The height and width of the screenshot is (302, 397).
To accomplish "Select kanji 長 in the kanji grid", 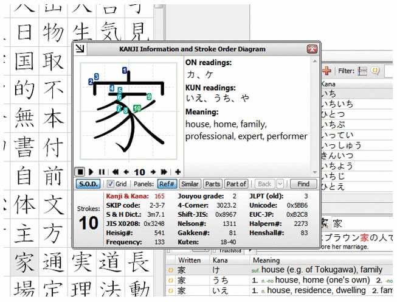I will point(139,262).
